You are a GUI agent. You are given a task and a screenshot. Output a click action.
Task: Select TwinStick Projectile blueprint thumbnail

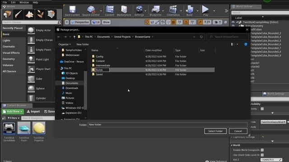(x=39, y=128)
